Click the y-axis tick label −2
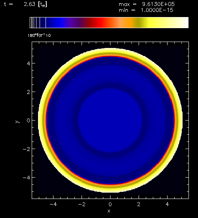Screen dimensions: 198x218 click(x=27, y=149)
